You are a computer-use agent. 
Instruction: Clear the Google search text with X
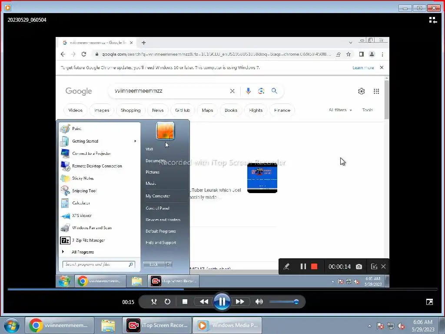click(232, 91)
